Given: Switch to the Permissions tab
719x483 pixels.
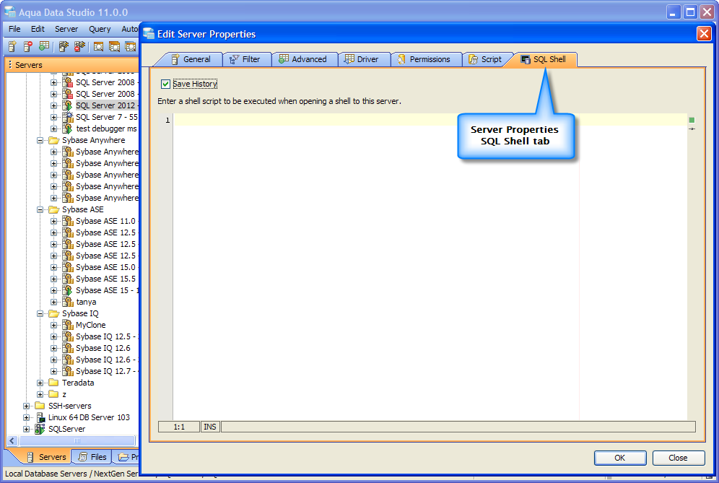Looking at the screenshot, I should [424, 59].
